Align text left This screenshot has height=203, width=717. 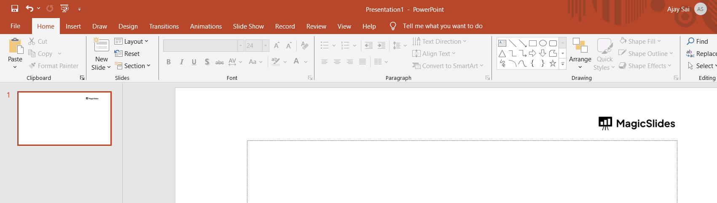click(325, 62)
